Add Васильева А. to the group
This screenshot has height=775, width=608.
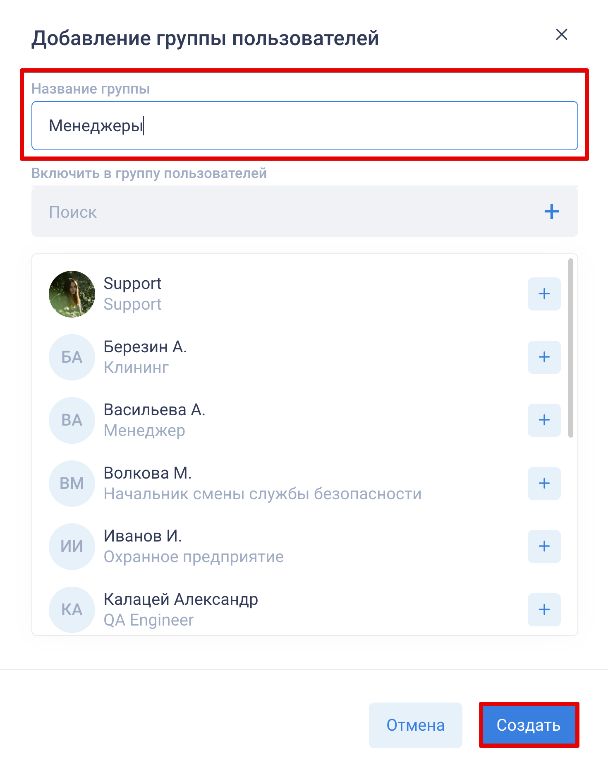point(544,420)
